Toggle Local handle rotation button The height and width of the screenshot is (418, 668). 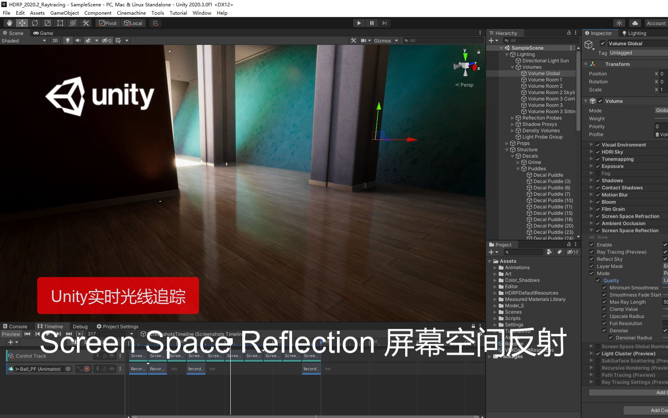point(133,23)
